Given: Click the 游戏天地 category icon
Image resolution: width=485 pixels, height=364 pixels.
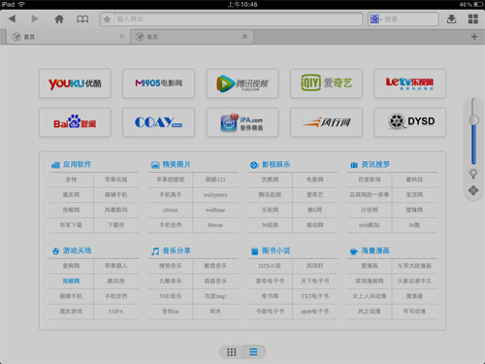Looking at the screenshot, I should pos(55,251).
